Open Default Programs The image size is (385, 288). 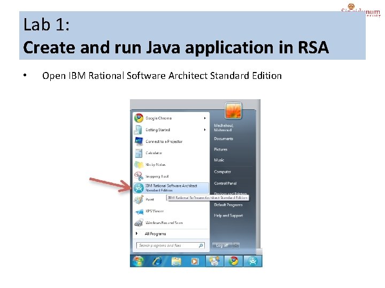click(x=228, y=205)
